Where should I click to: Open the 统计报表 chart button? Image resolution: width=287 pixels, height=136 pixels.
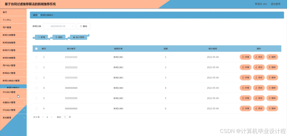[79, 37]
